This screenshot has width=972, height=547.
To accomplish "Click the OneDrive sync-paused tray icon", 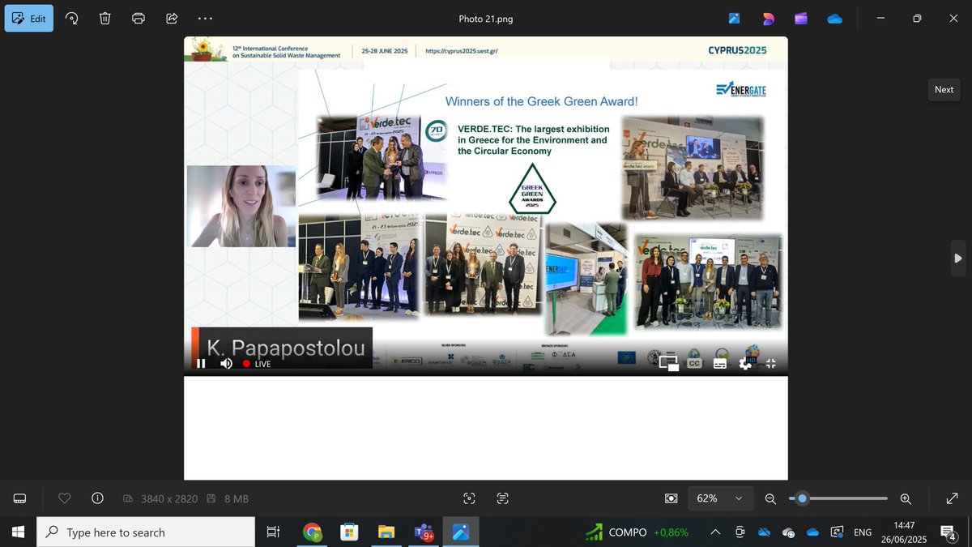I will [x=764, y=532].
